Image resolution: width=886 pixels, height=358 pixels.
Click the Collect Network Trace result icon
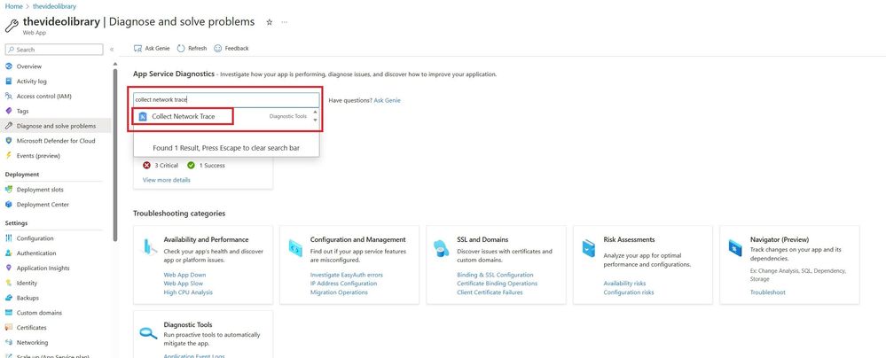tap(143, 116)
